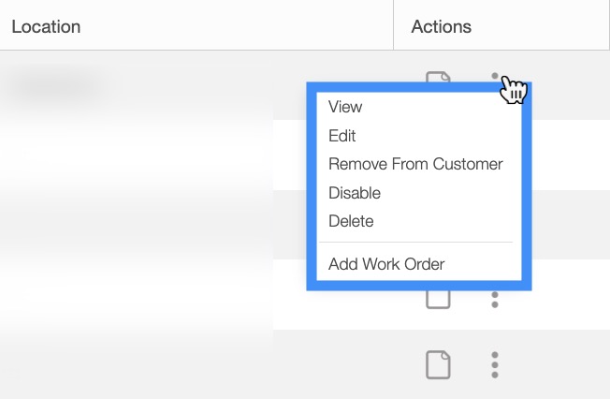
Task: Click the document icon in bottom row
Action: tap(438, 365)
